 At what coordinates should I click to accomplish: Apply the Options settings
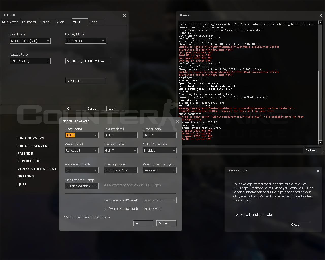coord(115,109)
